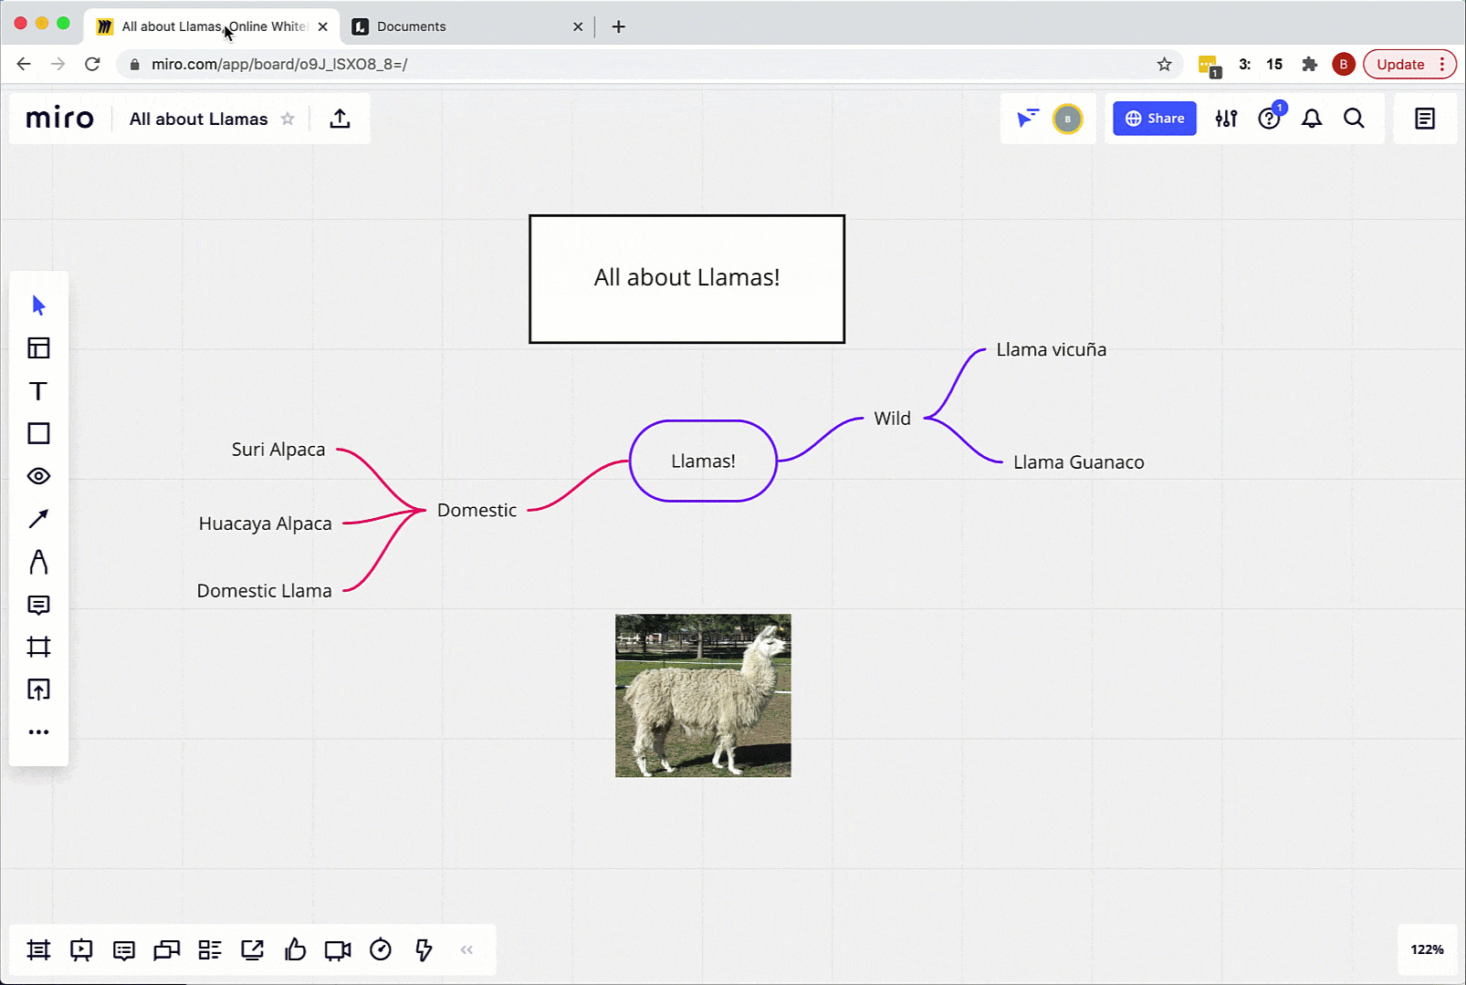Star the All about Llamas board

[x=288, y=119]
